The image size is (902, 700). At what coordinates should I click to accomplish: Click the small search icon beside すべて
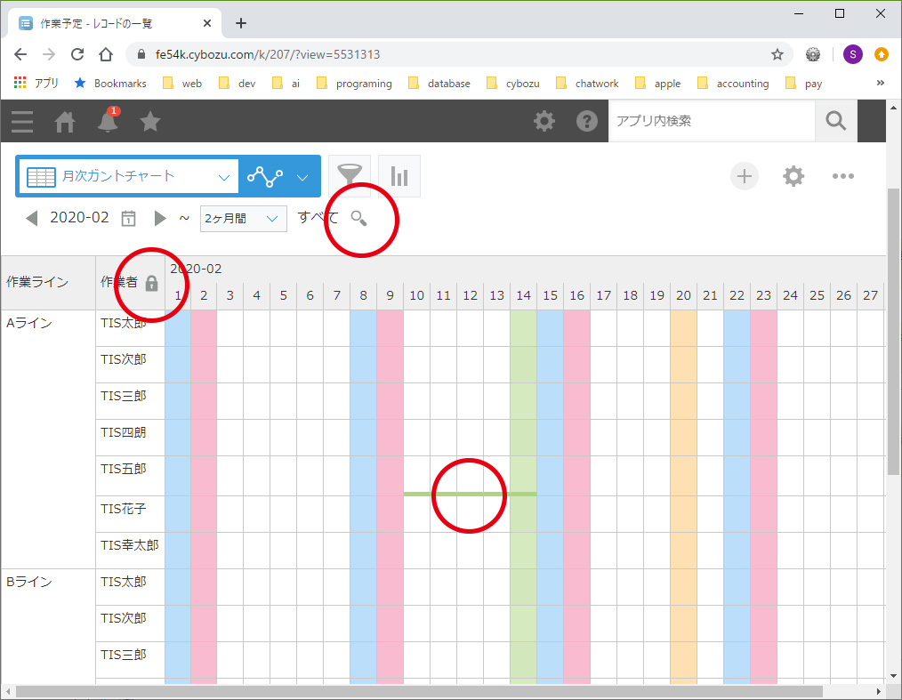coord(359,219)
